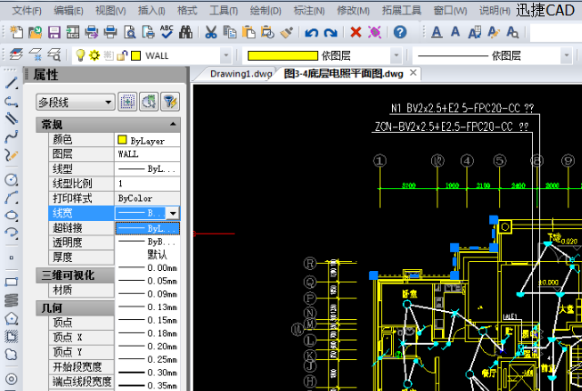582x391 pixels.
Task: Select 0.30mm lineweight
Action: [x=147, y=372]
